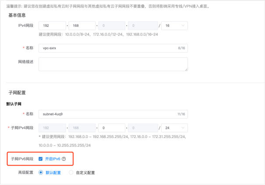Click the IPv6 help question mark icon
265x185 pixels.
(x=64, y=159)
